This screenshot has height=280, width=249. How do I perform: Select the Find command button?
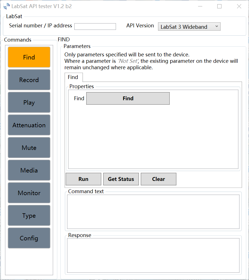[x=29, y=57]
